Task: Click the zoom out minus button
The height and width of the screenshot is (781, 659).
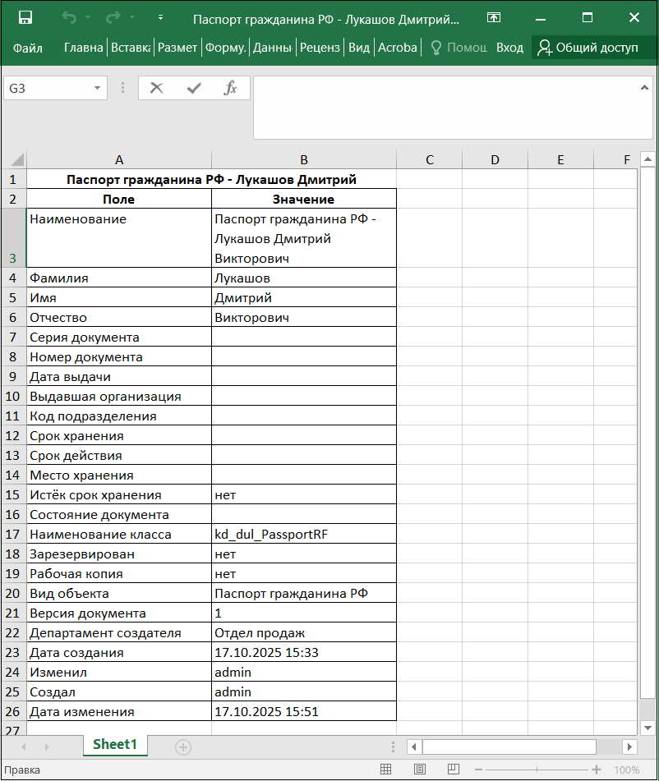Action: pos(479,770)
